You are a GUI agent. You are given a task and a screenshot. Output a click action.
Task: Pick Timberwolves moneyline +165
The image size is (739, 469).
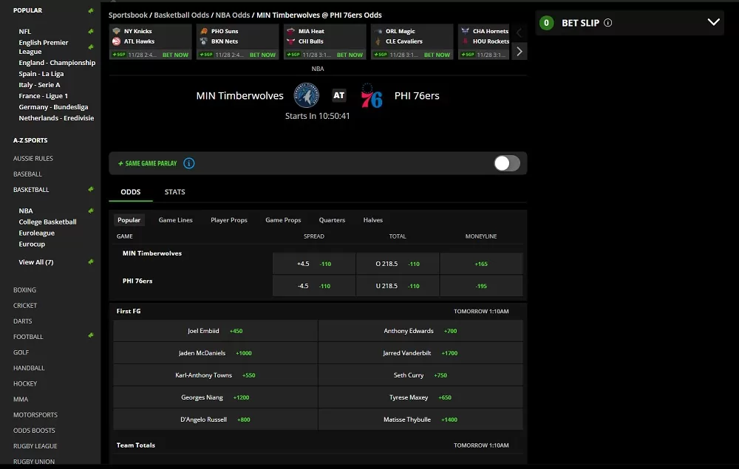[x=481, y=264]
